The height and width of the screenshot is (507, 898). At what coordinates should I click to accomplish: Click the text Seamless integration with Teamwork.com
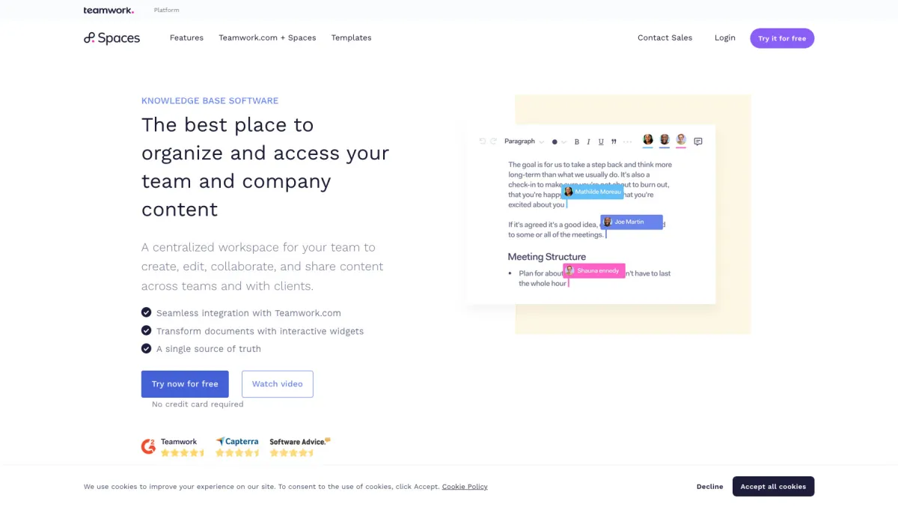click(x=248, y=313)
